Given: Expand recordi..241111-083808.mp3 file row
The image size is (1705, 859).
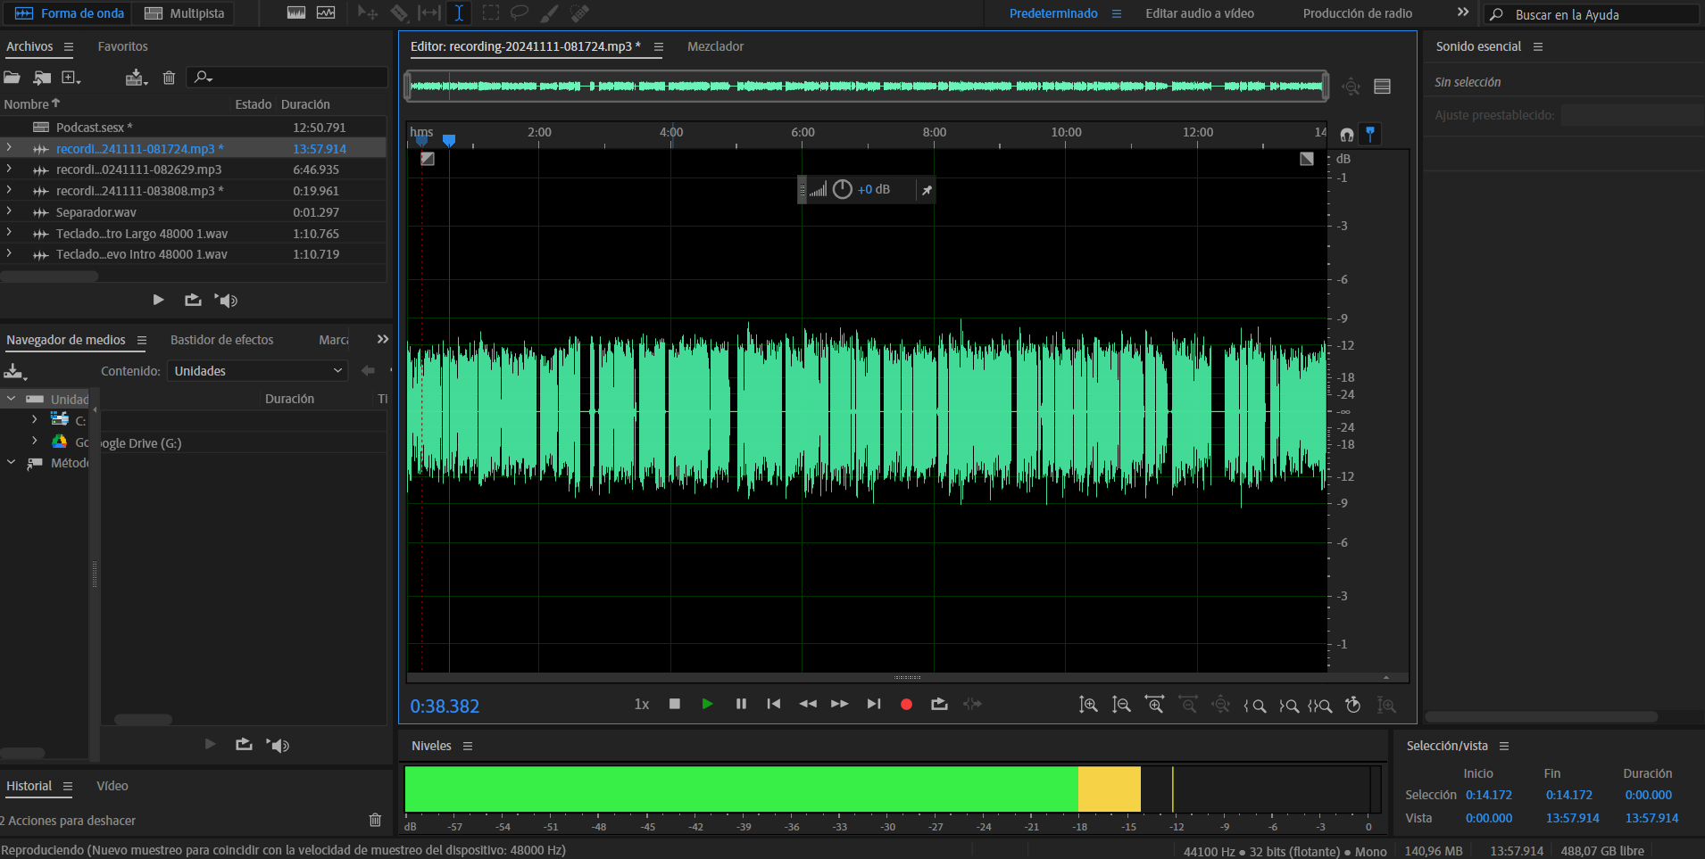Looking at the screenshot, I should pyautogui.click(x=9, y=190).
